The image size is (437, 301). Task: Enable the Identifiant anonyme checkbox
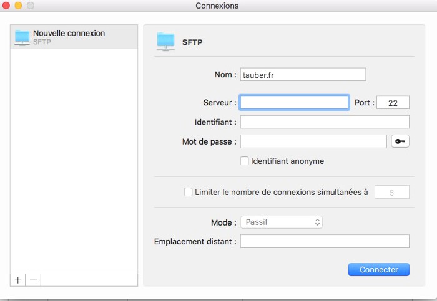245,161
